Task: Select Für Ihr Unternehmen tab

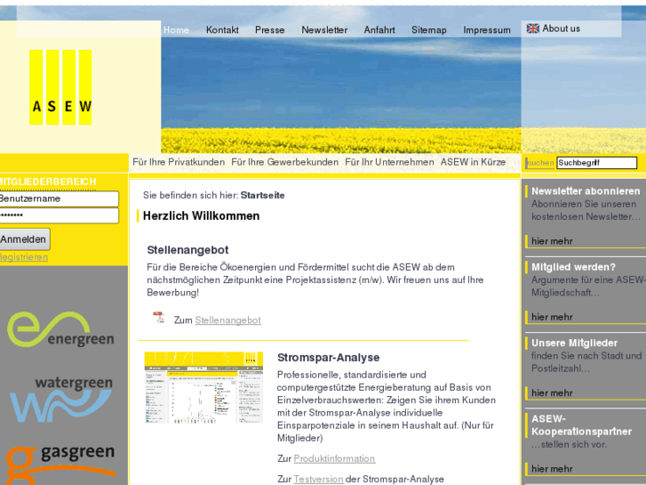Action: point(389,162)
